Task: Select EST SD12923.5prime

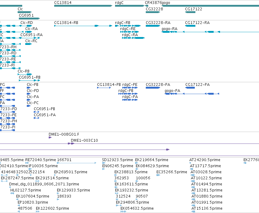Action: click(x=104, y=163)
